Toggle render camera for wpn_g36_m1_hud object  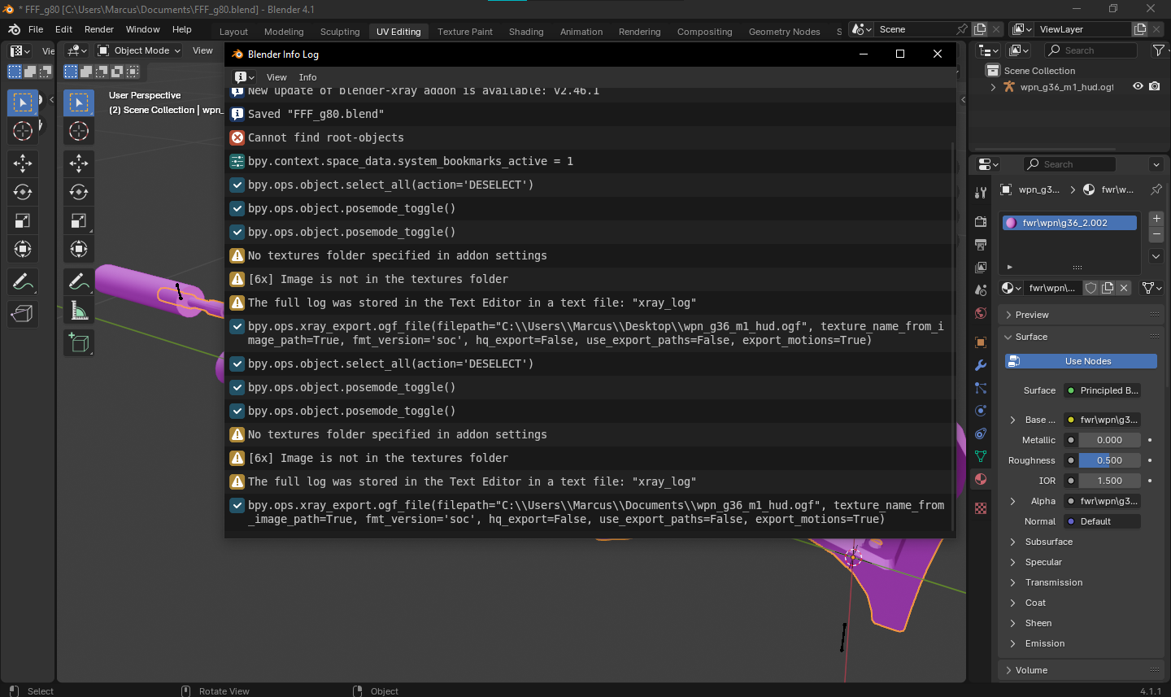pos(1155,87)
